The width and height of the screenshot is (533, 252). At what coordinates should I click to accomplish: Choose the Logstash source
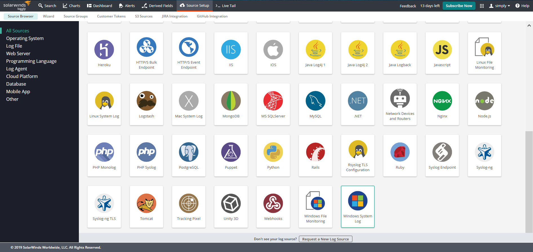point(146,104)
